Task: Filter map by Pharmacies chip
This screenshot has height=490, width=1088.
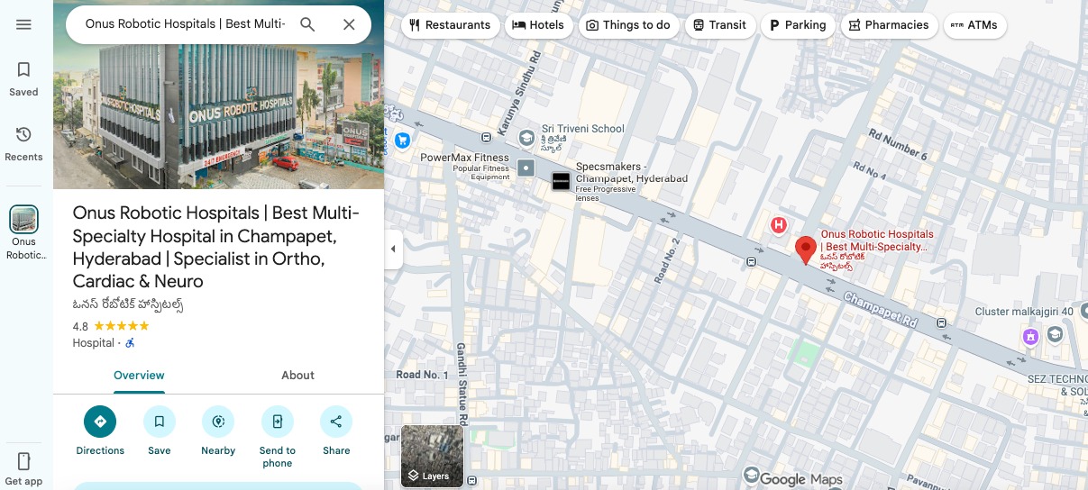Action: [888, 25]
